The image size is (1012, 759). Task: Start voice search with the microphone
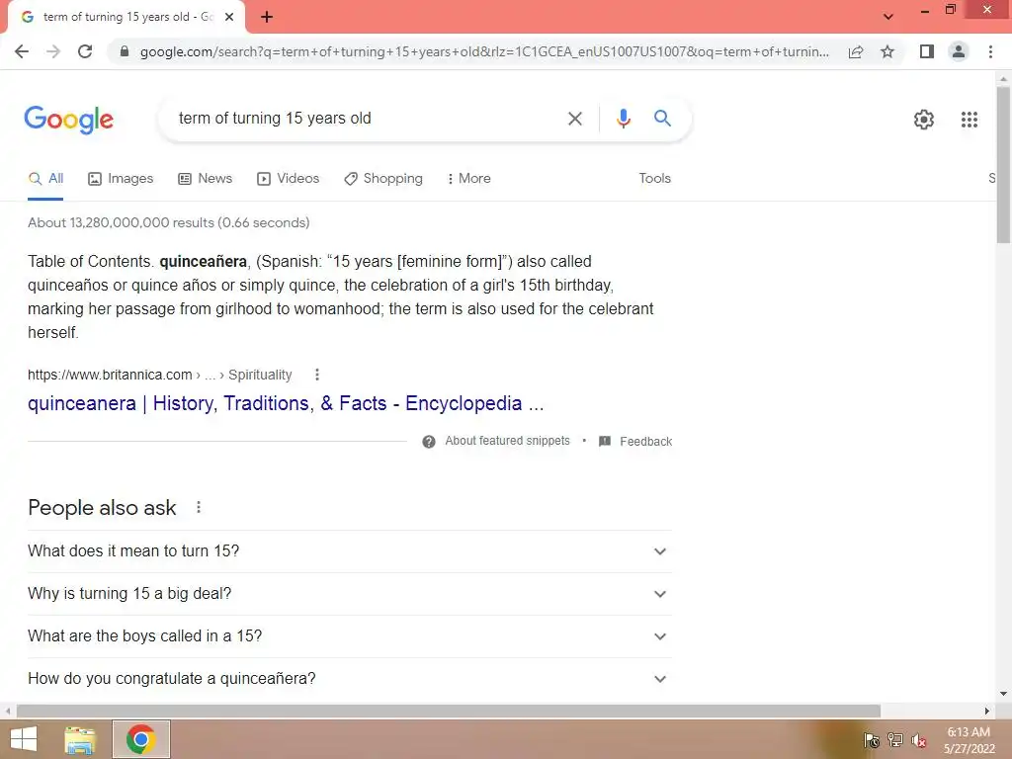[x=623, y=119]
